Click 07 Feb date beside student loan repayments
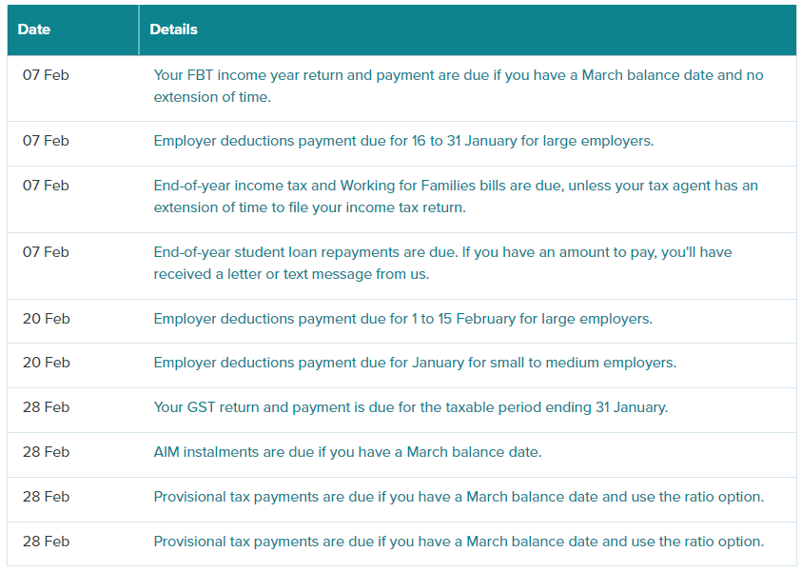This screenshot has height=572, width=802. (x=46, y=252)
